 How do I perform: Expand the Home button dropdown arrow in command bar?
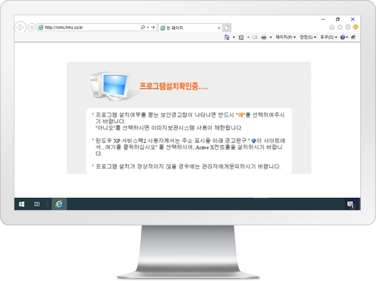[x=234, y=37]
